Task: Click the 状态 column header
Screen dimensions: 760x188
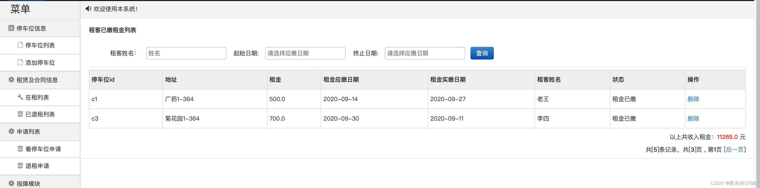Action: point(647,80)
